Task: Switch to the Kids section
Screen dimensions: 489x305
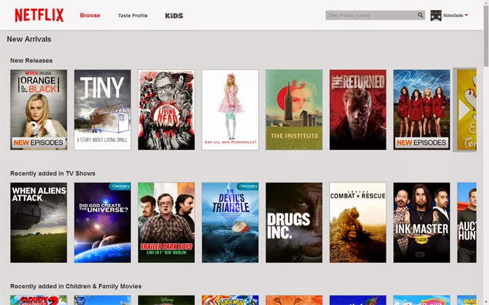Action: coord(174,16)
